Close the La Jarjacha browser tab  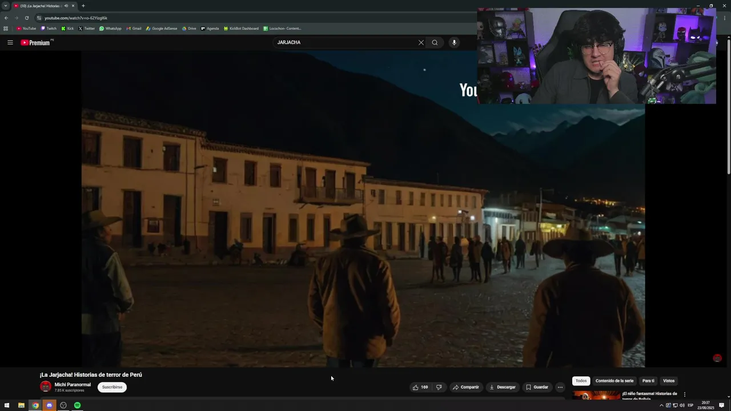(x=73, y=6)
